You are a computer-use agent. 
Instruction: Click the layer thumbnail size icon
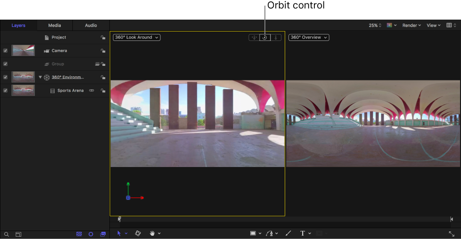pos(18,234)
